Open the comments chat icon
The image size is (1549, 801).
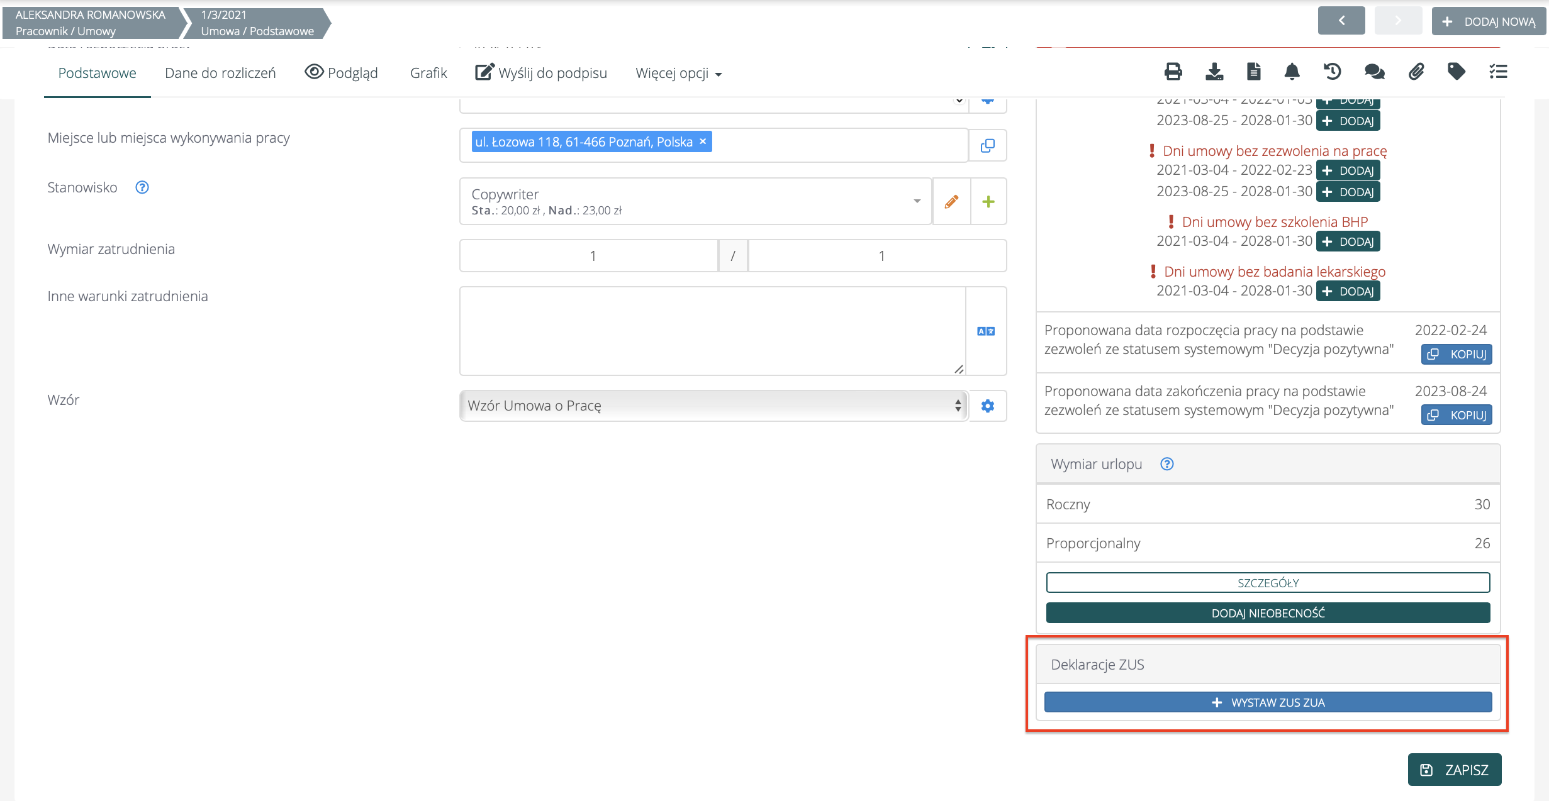pos(1374,72)
